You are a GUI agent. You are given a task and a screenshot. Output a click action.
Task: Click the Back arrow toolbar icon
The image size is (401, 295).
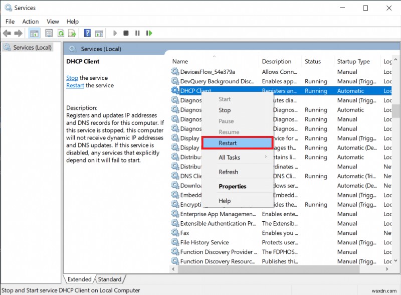click(7, 33)
